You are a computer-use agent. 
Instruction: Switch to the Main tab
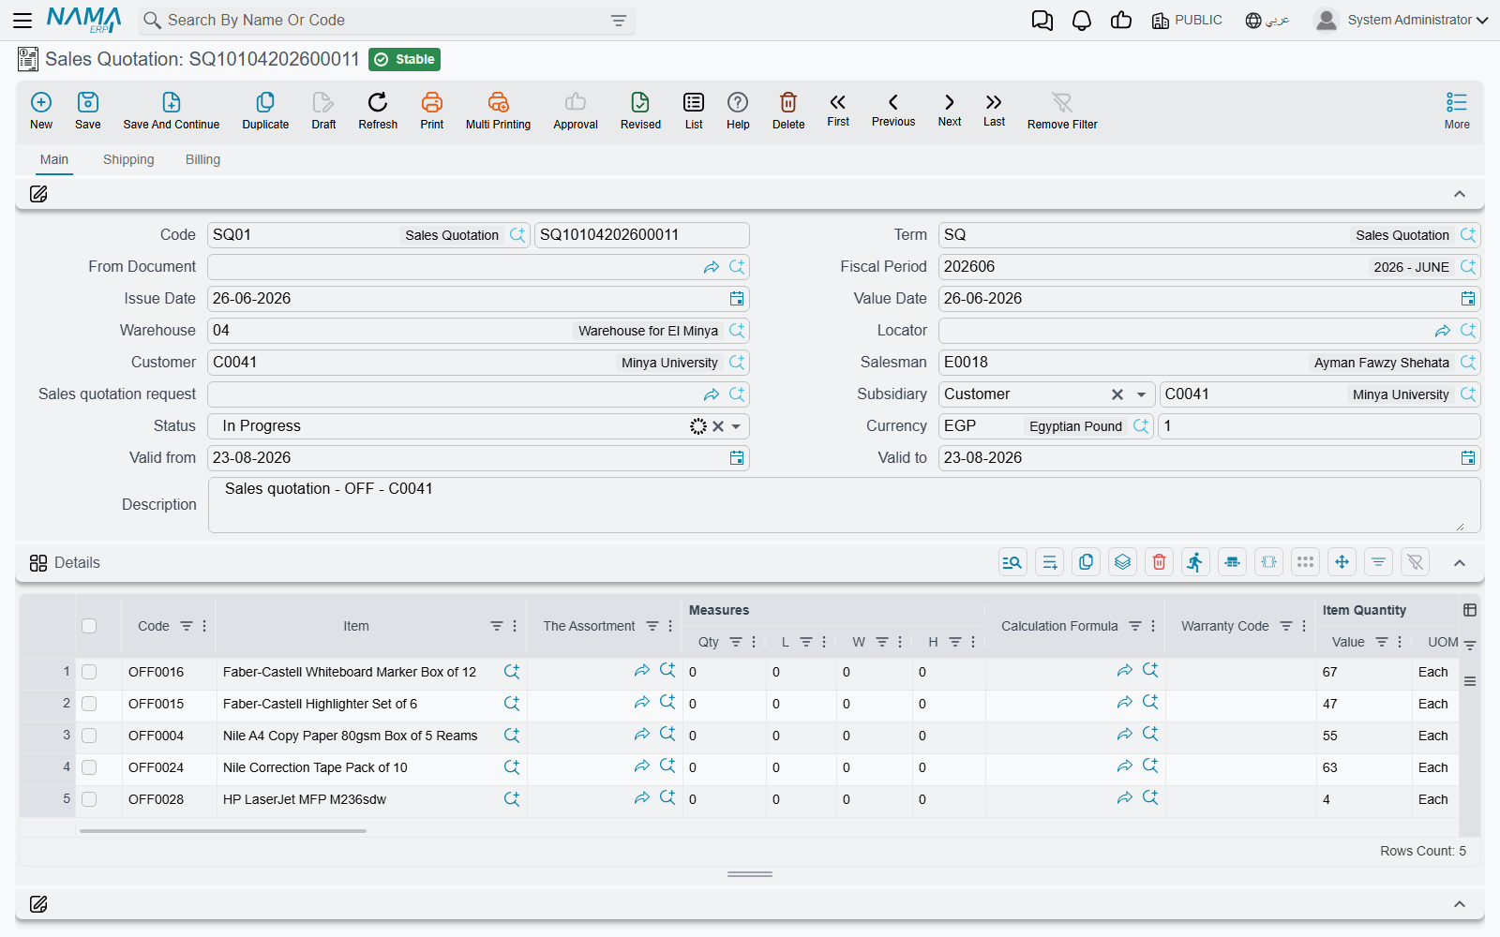pyautogui.click(x=54, y=159)
